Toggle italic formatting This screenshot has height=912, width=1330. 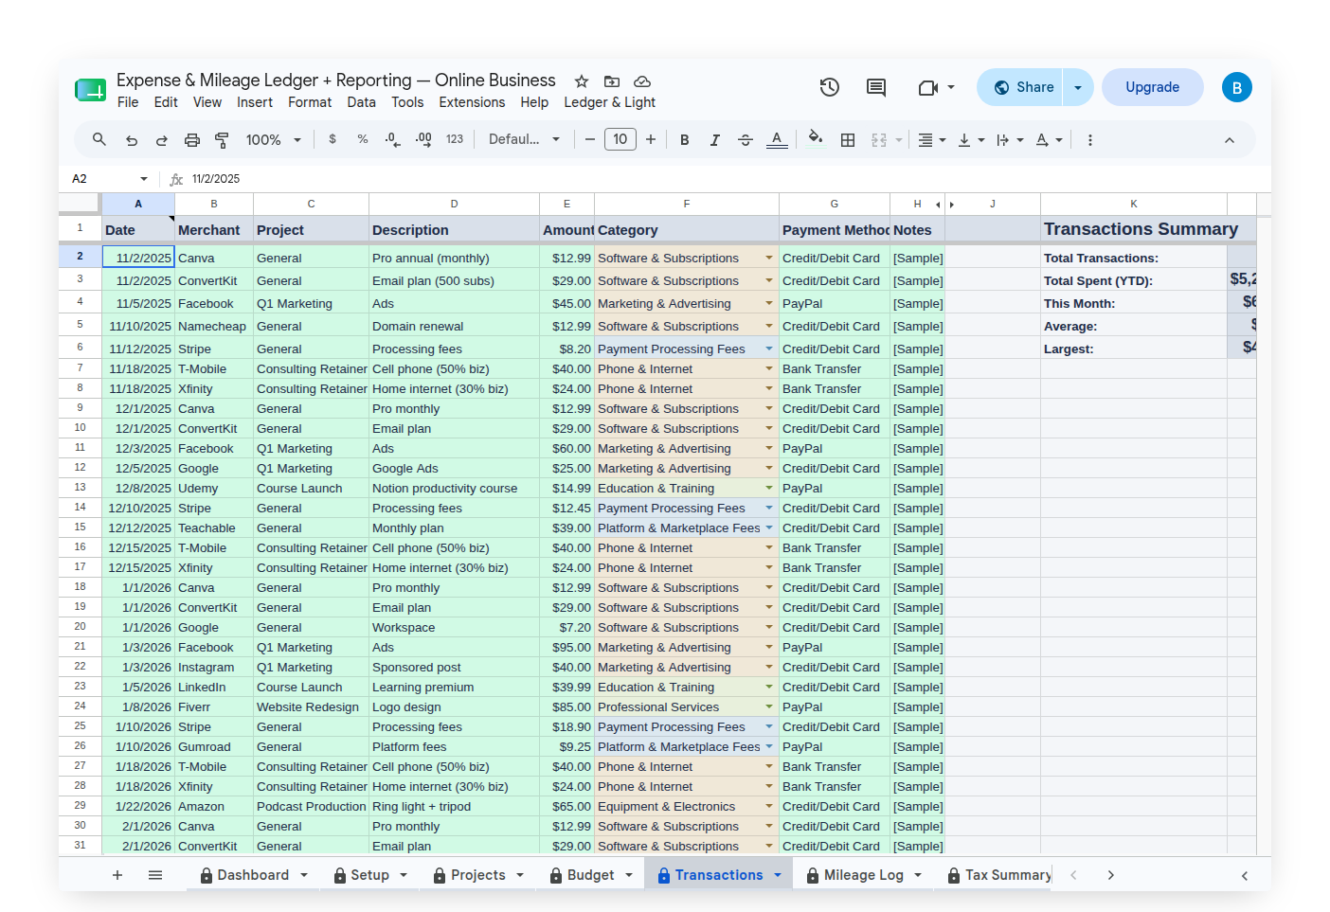715,140
